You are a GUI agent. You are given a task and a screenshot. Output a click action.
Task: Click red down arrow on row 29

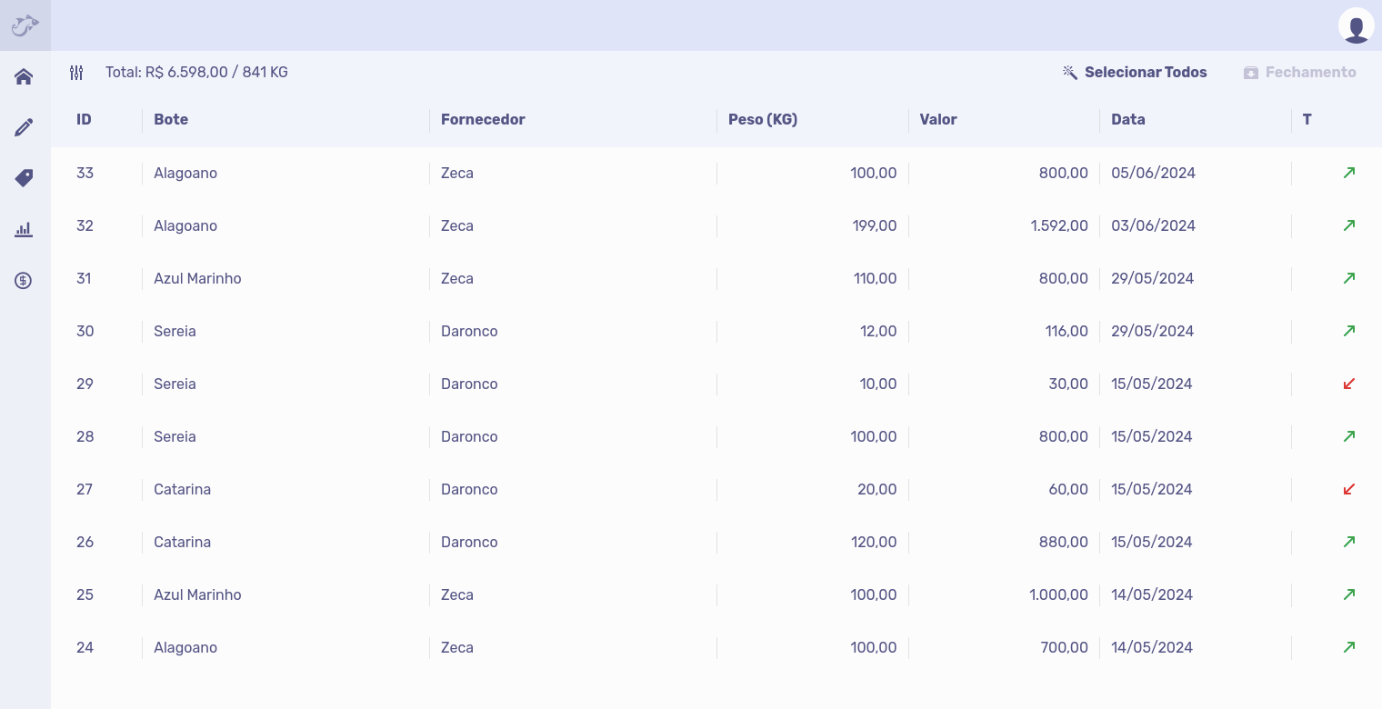click(1348, 384)
